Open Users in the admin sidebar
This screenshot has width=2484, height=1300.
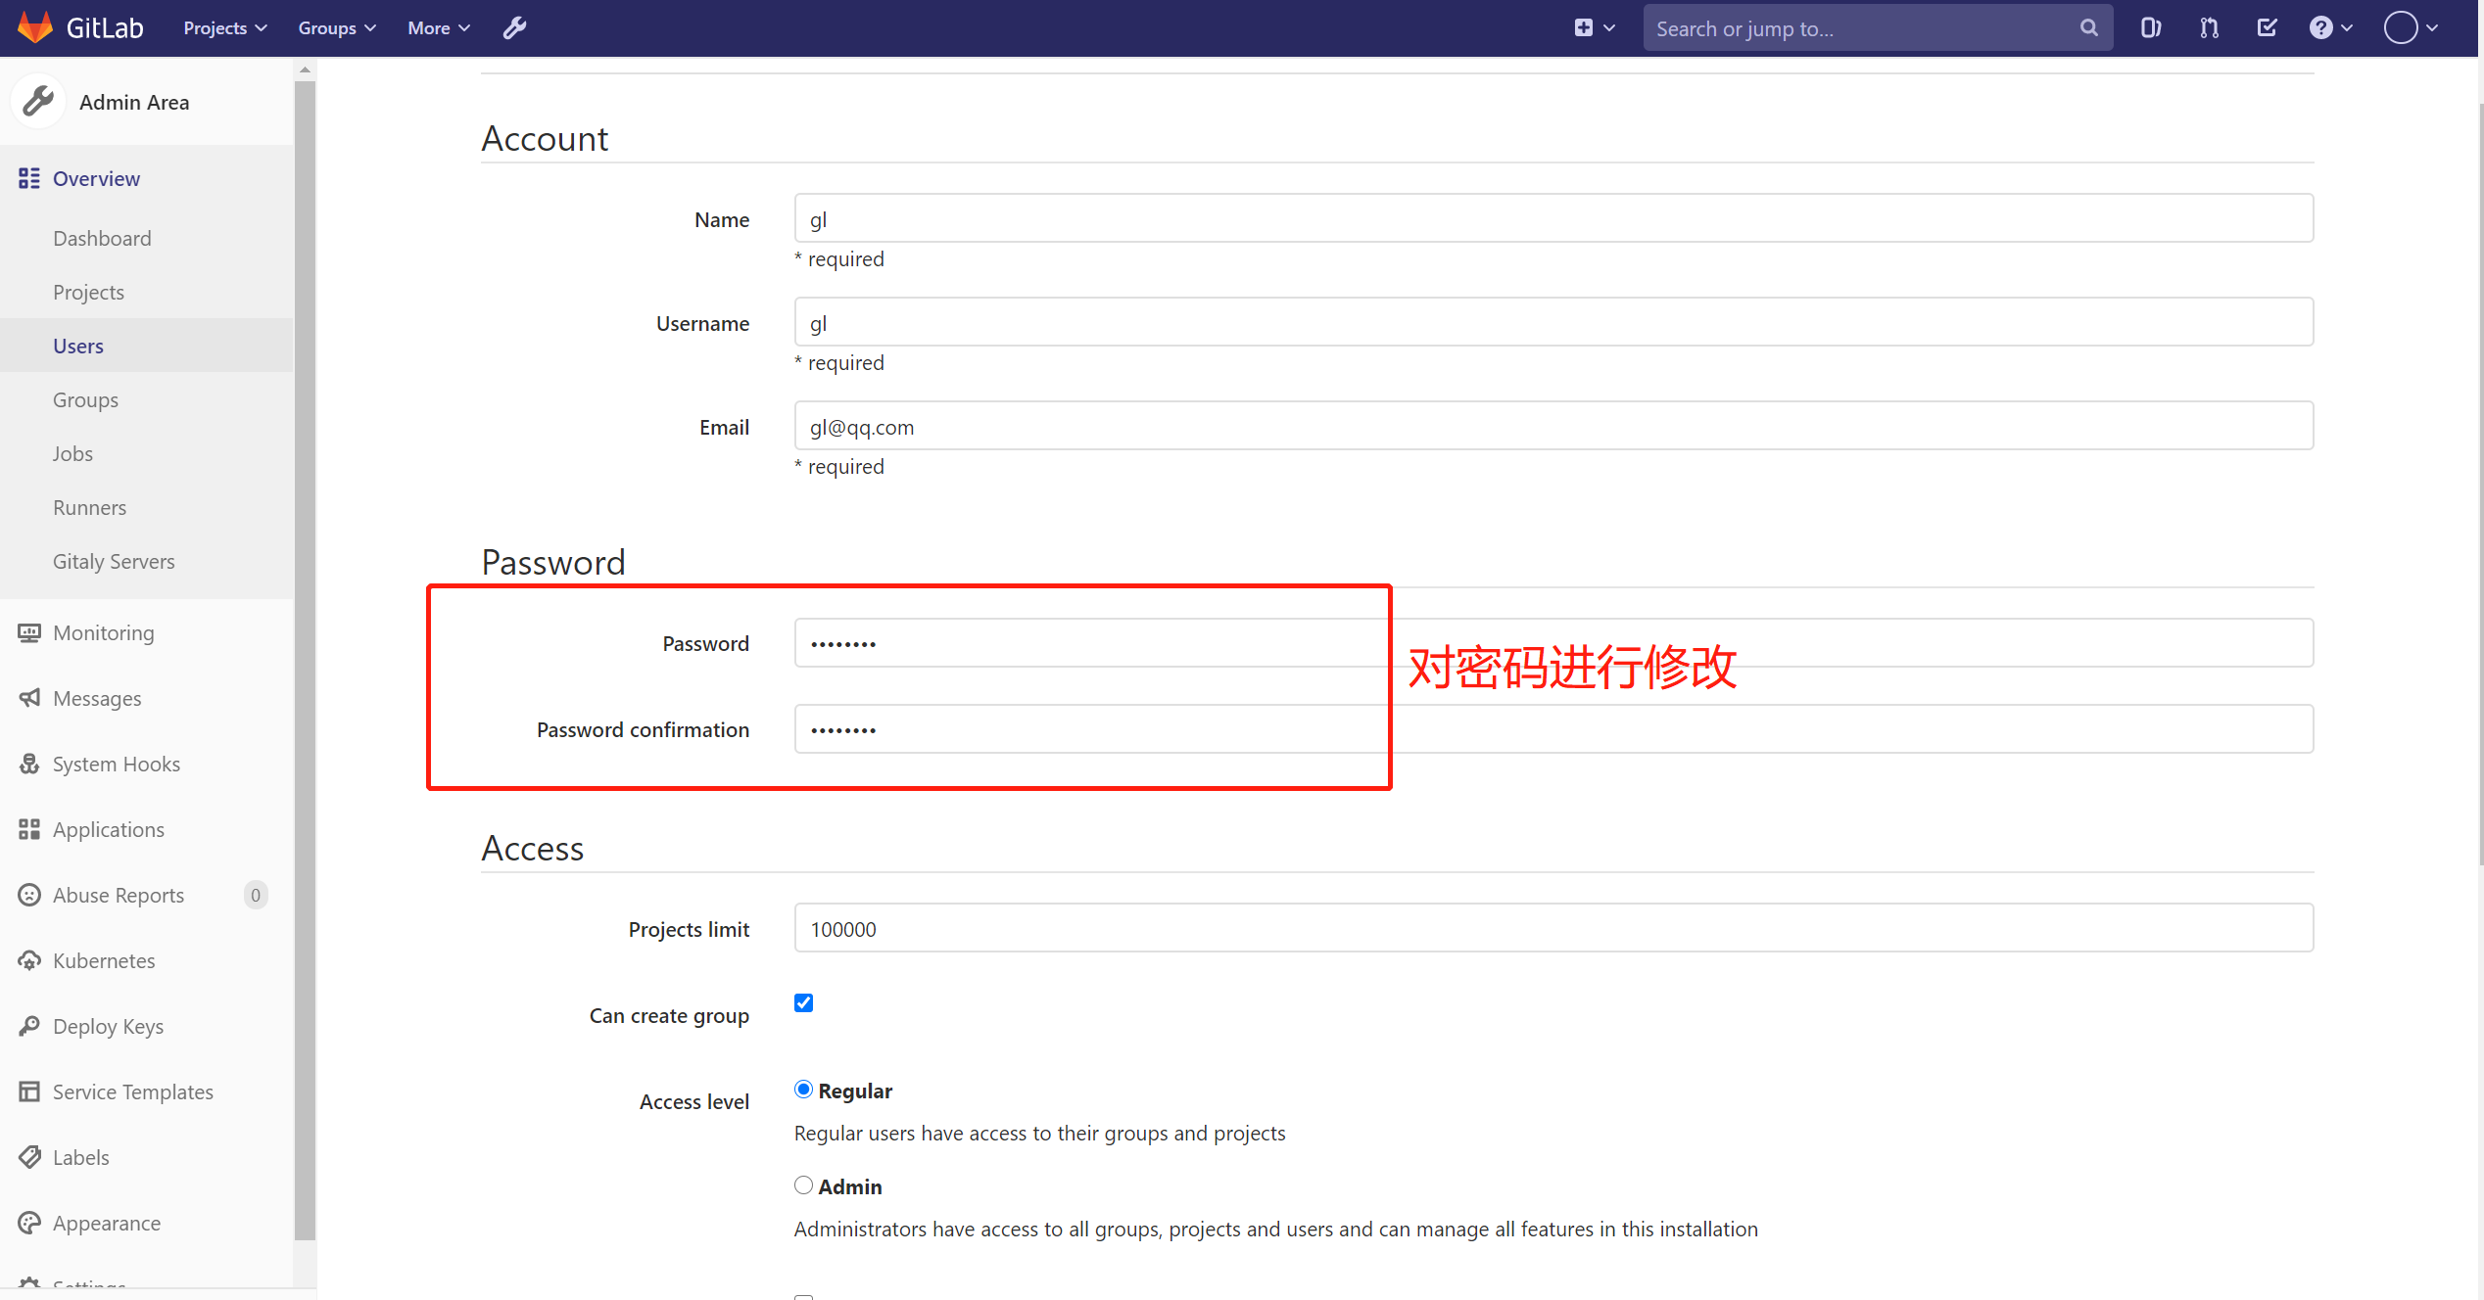tap(78, 346)
